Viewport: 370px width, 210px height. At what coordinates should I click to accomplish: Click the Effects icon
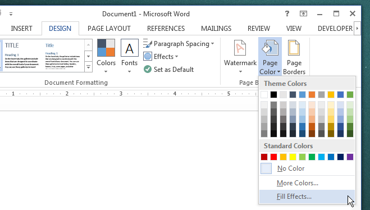tap(148, 57)
